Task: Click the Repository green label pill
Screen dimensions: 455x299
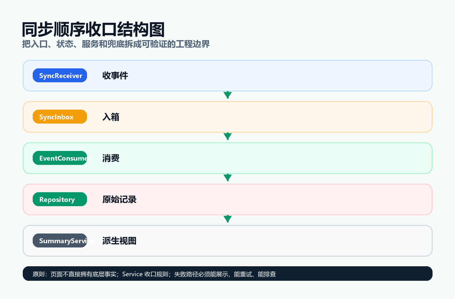Action: [x=60, y=199]
